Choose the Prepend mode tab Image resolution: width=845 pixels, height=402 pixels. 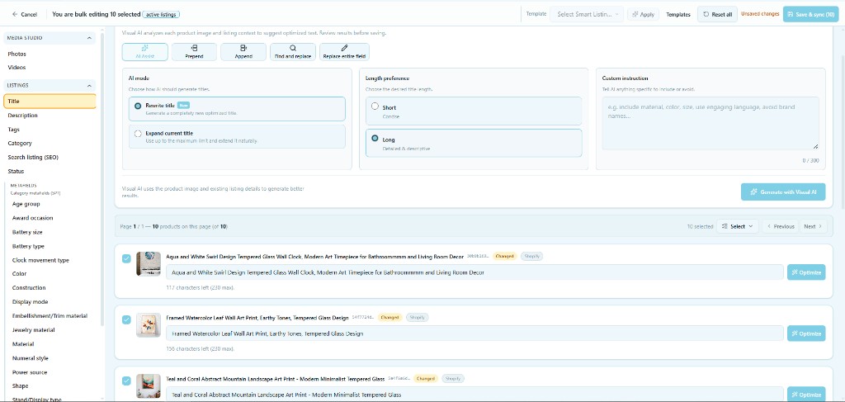194,52
